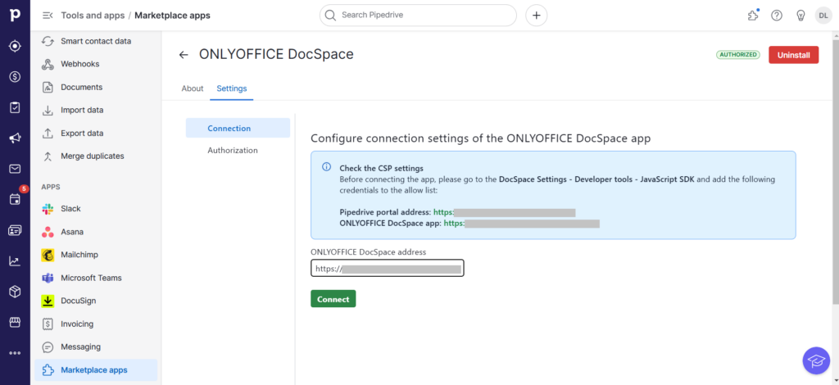Image resolution: width=839 pixels, height=385 pixels.
Task: Click the Asana app icon
Action: (48, 232)
